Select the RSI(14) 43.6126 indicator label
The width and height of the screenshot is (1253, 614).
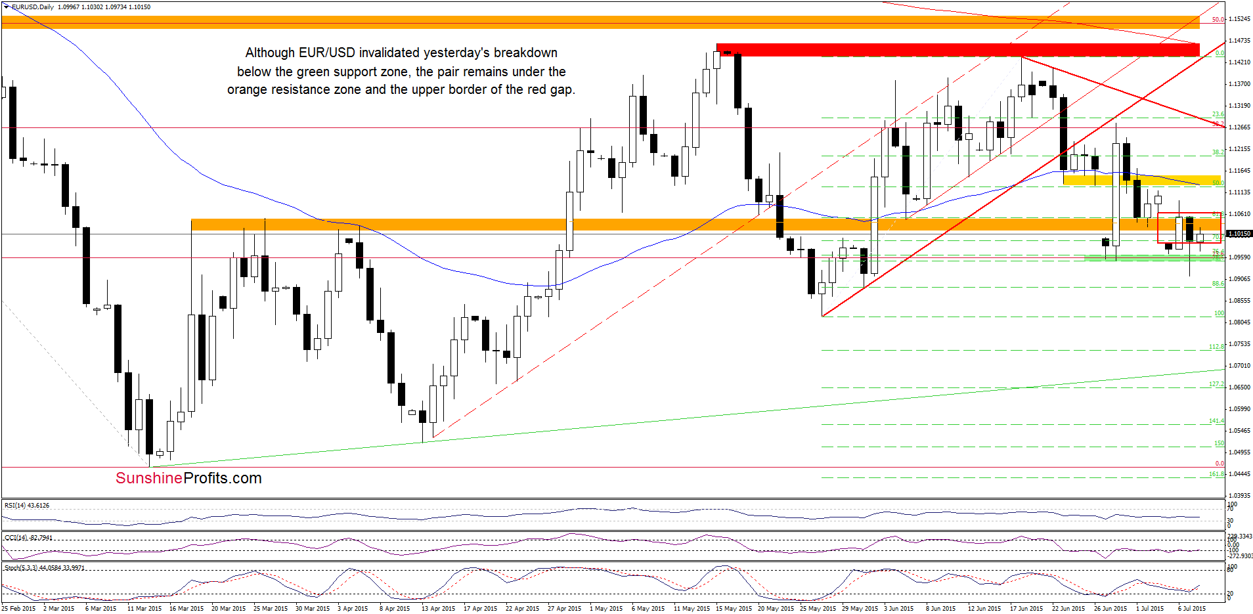tap(27, 505)
